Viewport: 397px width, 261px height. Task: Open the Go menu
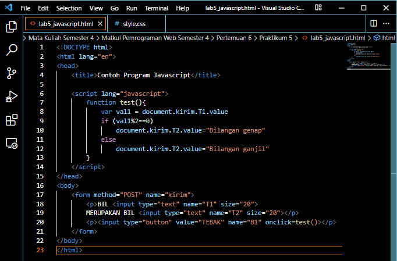pos(114,8)
